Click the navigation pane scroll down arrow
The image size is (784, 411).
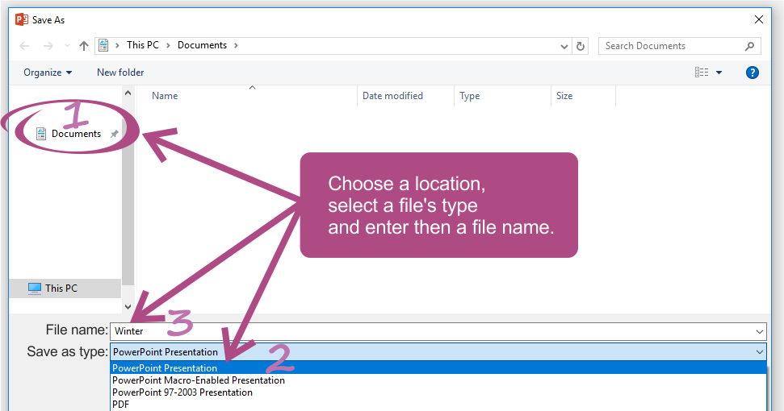point(128,307)
